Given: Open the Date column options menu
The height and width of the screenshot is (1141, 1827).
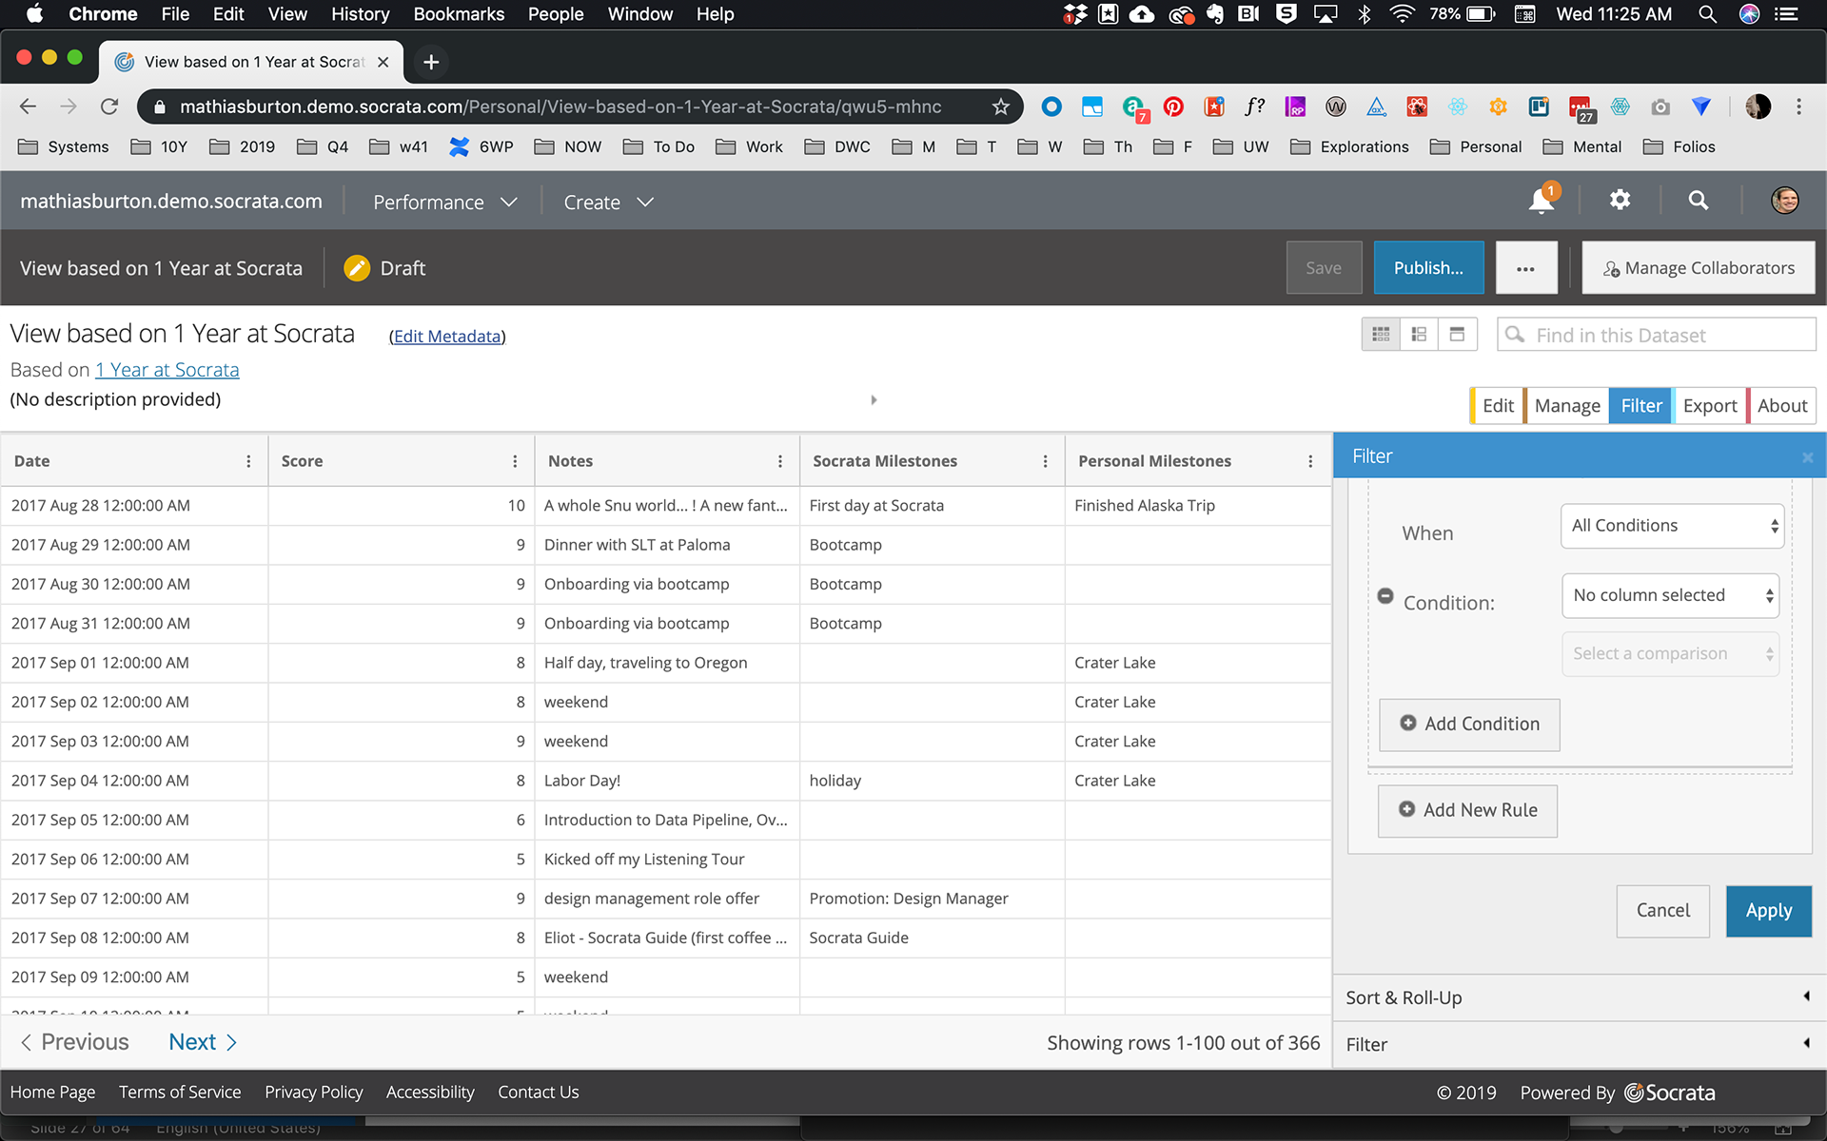Looking at the screenshot, I should pos(248,461).
